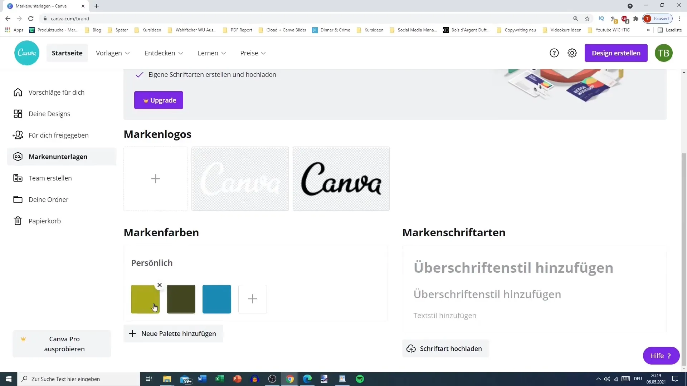Open the Hilfe help bubble

pos(661,356)
